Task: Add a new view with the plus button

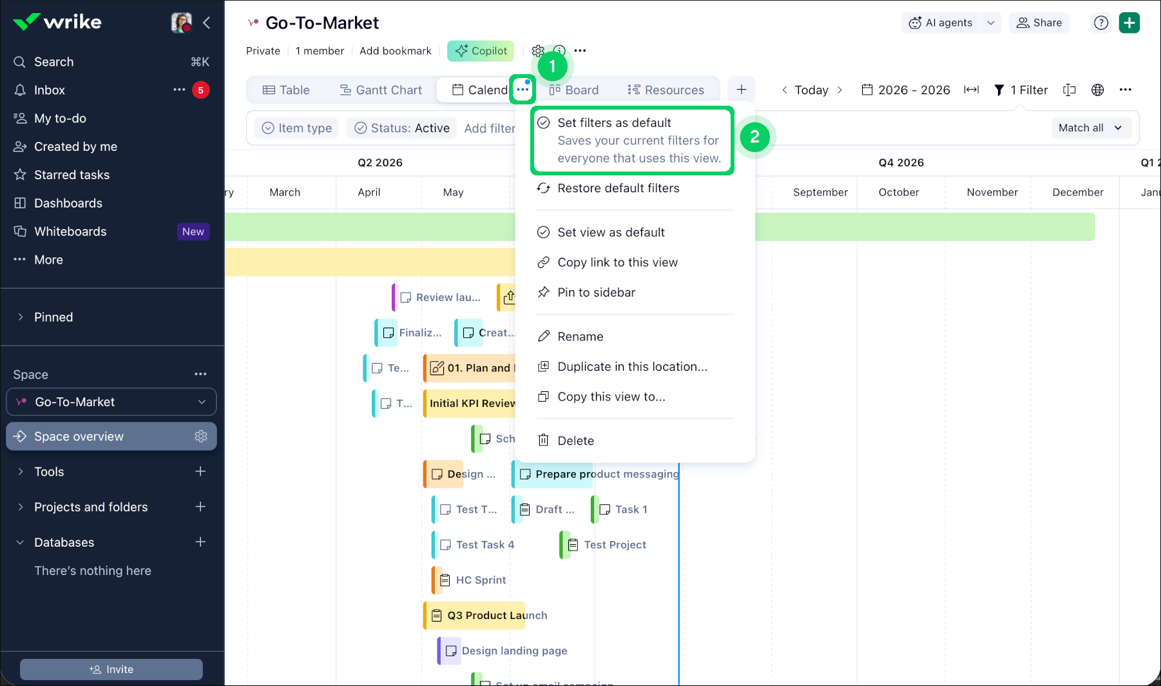Action: click(742, 90)
